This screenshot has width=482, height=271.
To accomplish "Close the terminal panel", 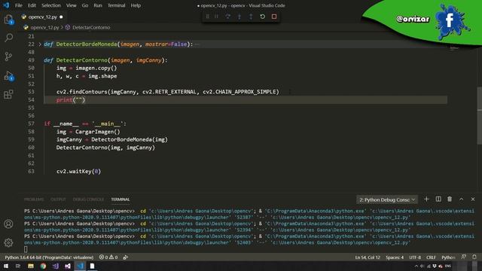I will click(x=473, y=199).
